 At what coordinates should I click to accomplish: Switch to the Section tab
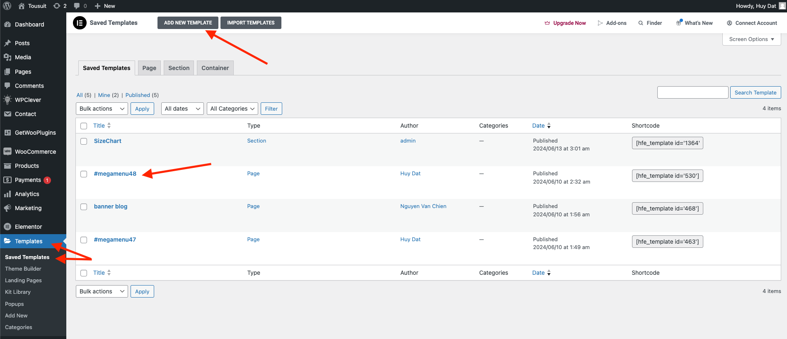click(x=179, y=68)
